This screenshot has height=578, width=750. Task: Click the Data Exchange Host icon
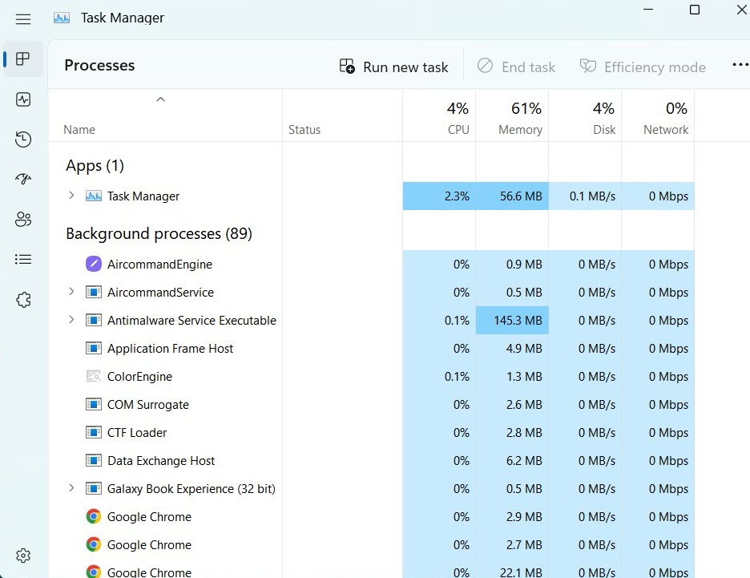pos(93,461)
